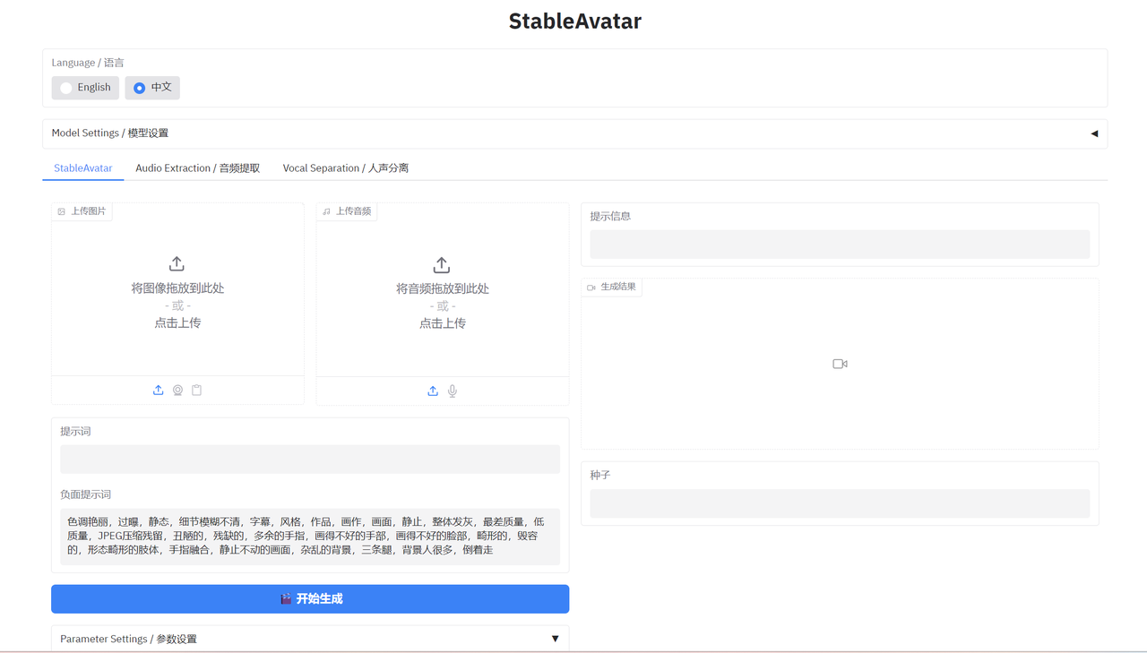Click microphone record icon under audio box
This screenshot has width=1147, height=653.
point(453,391)
